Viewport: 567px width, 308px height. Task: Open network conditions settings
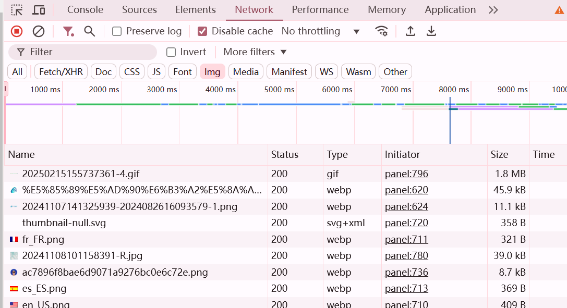click(382, 31)
